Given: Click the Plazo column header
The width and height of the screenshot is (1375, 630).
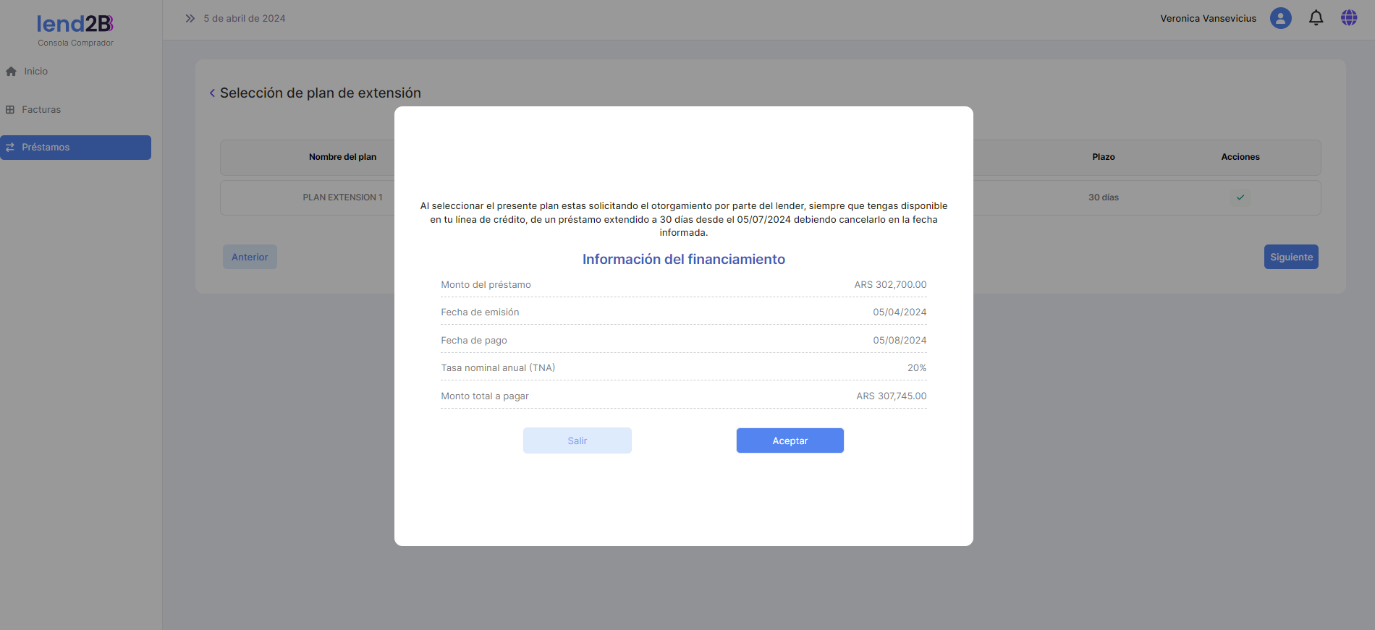Looking at the screenshot, I should (x=1103, y=157).
